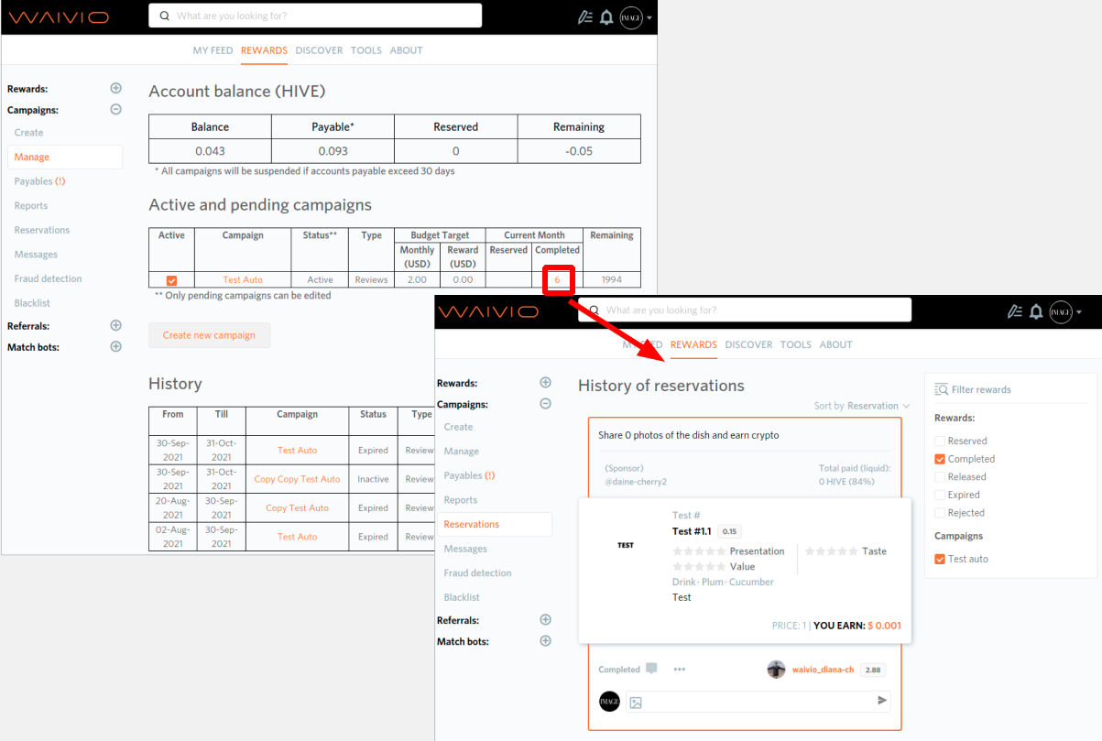
Task: Open ABOUT tab in front window
Action: point(836,344)
